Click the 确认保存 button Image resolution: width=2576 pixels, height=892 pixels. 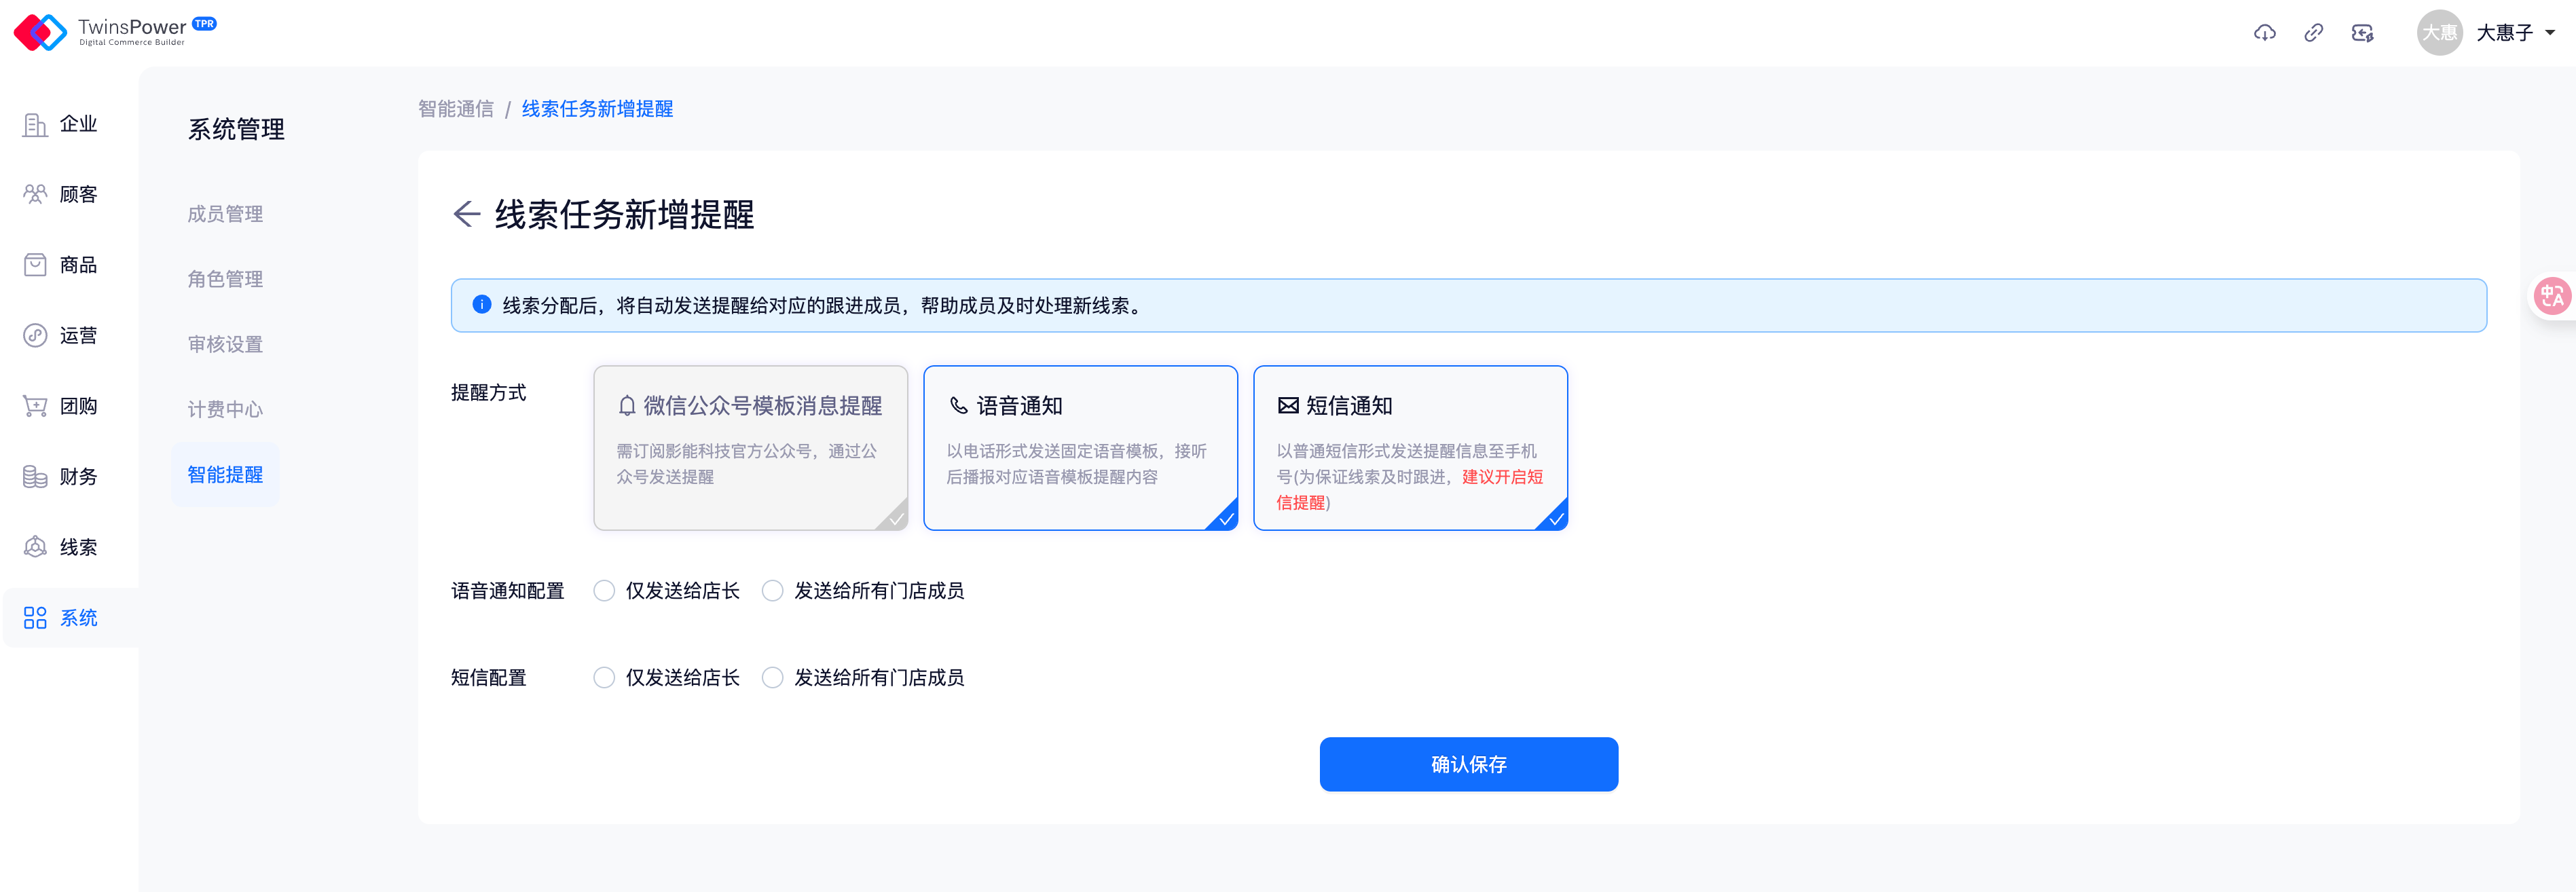(1468, 764)
